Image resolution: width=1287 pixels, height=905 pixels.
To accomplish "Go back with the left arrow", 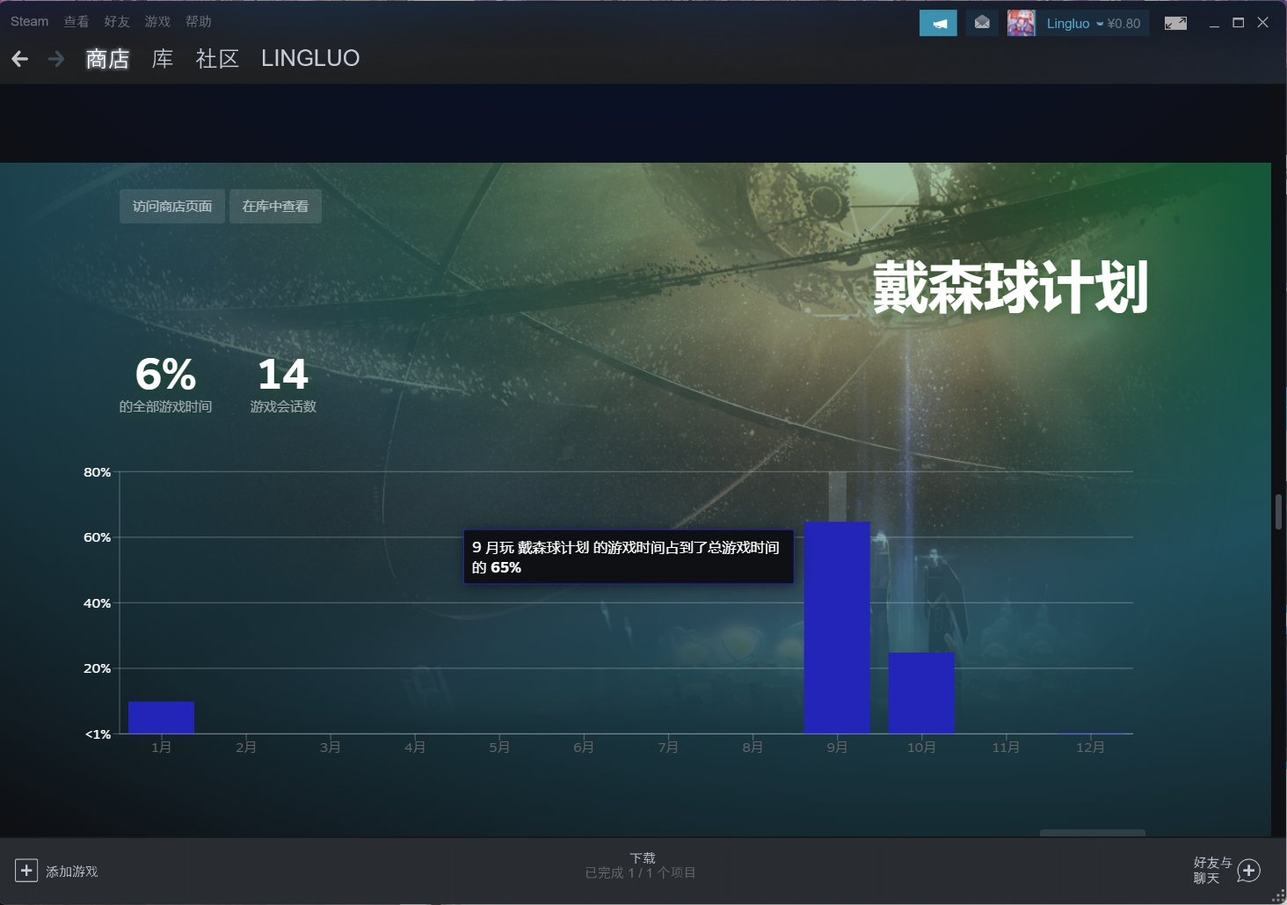I will 20,59.
